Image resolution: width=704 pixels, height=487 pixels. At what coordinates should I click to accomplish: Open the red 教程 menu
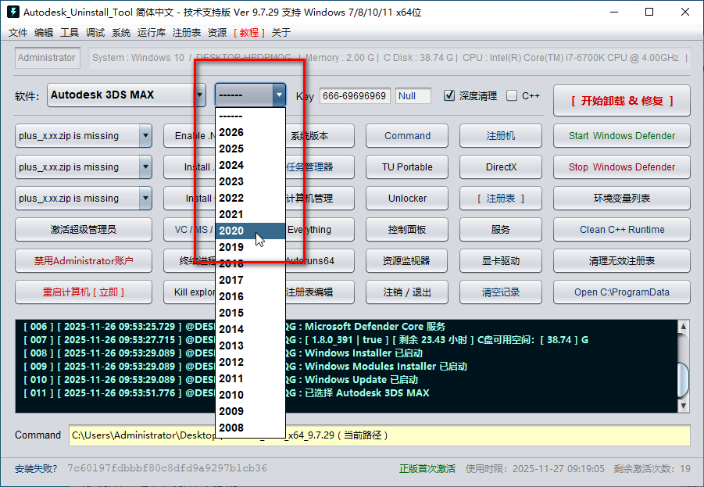tap(248, 32)
